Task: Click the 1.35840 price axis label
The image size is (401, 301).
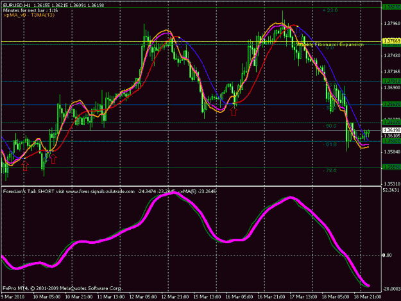Action: [392, 152]
